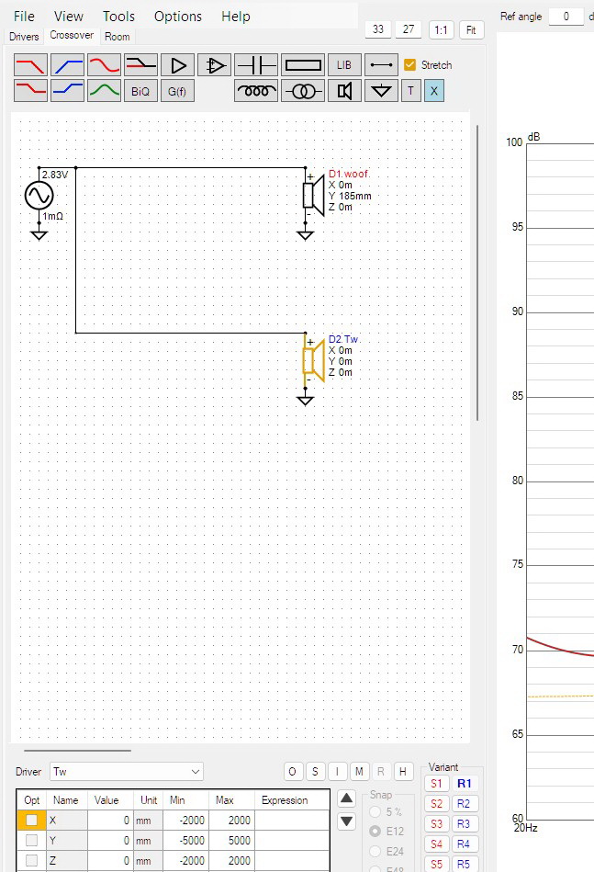Choose the E12 snap option
Screen dimensions: 594x872
point(375,832)
